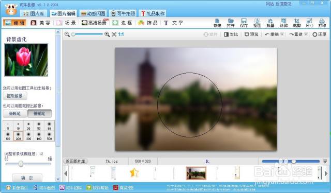This screenshot has width=331, height=193.
Task: Set zoom to 1:1 actual size
Action: [121, 34]
